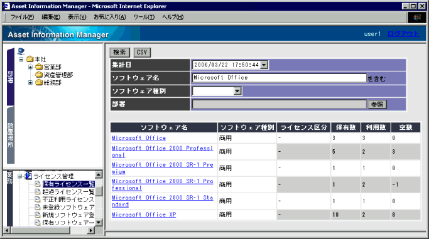Screen dimensions: 429x239
Task: Select 保有ソフトウェア一 tree item
Action: (68, 223)
